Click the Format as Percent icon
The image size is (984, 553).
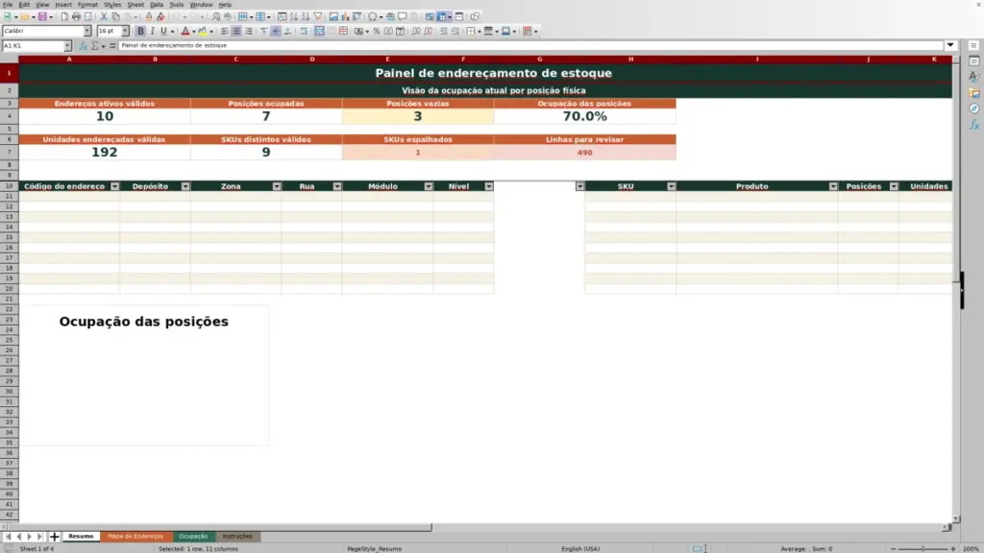tap(377, 32)
